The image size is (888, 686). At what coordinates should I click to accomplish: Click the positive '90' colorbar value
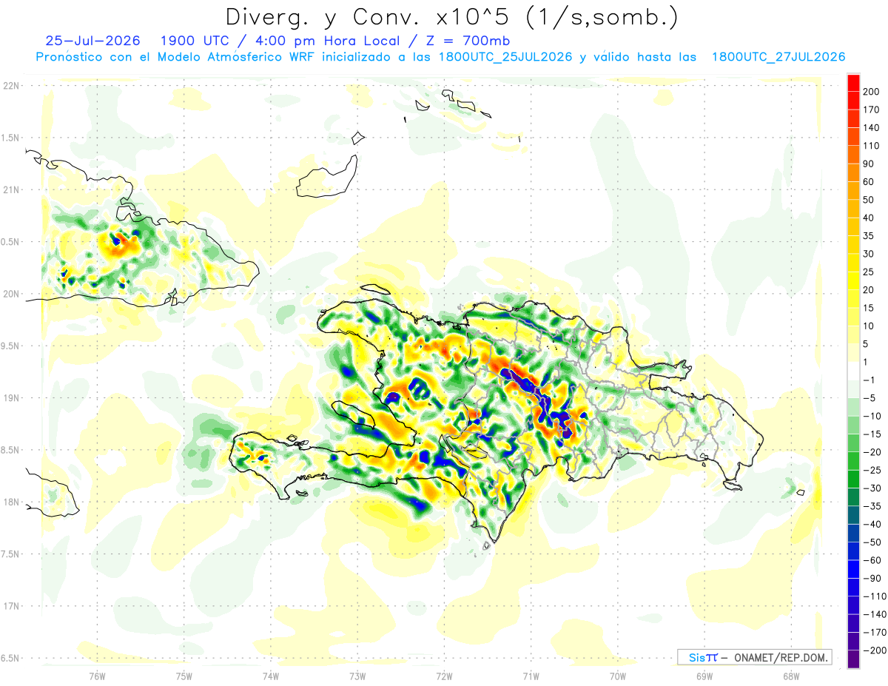pos(869,164)
